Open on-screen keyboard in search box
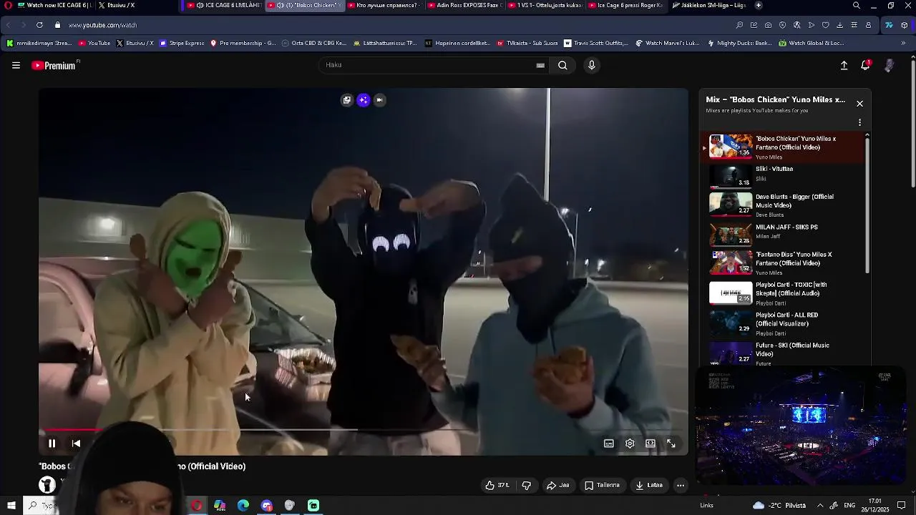This screenshot has width=916, height=515. 540,65
